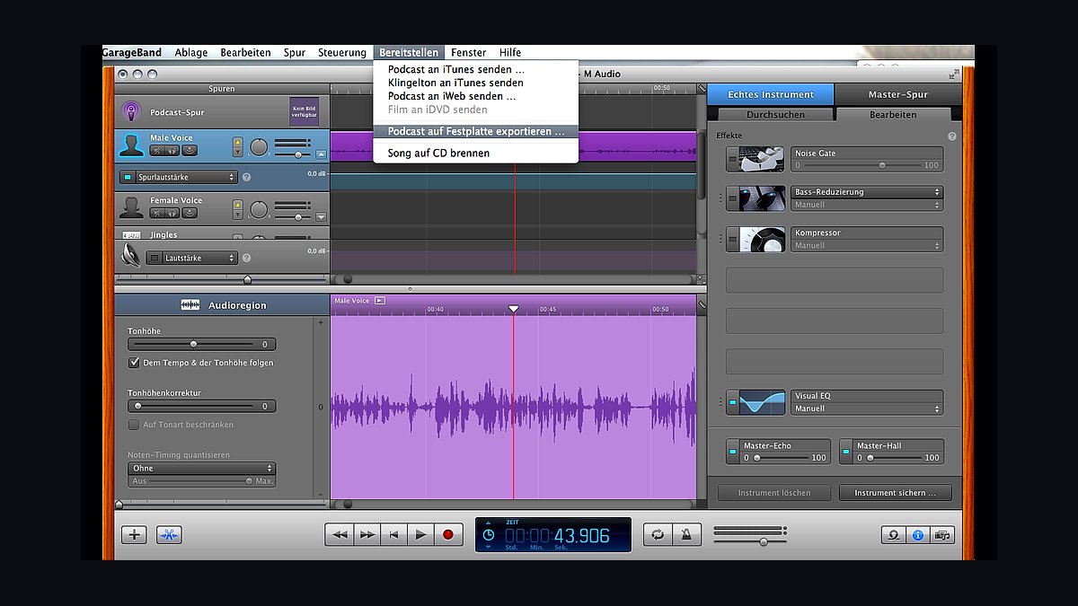
Task: Open the Manuell preset under Visual EQ
Action: [867, 408]
